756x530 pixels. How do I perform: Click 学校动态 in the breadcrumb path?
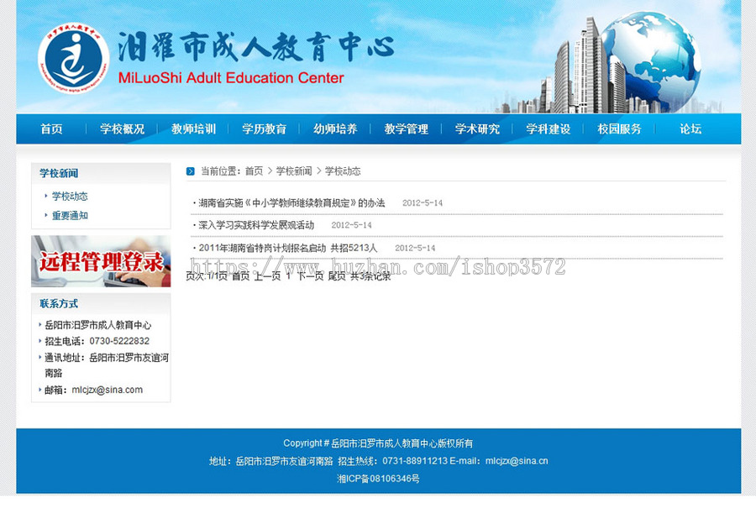(343, 171)
